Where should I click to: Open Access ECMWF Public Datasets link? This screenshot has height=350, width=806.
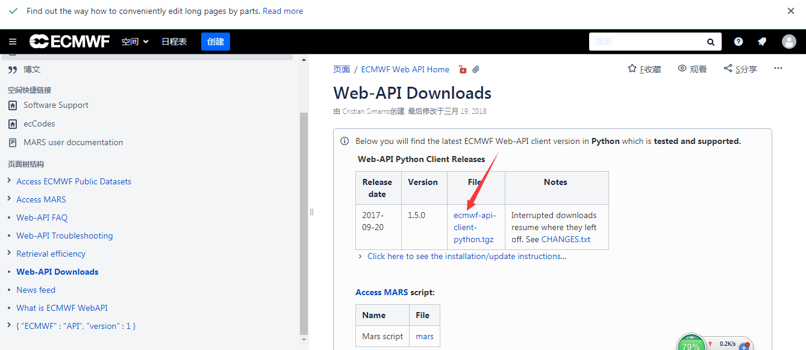(73, 181)
